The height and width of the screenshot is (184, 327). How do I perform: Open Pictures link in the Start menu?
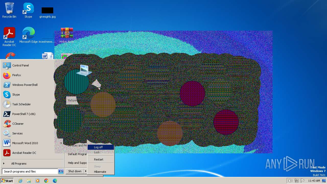pyautogui.click(x=73, y=100)
